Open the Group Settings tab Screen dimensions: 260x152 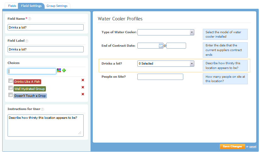click(x=57, y=6)
